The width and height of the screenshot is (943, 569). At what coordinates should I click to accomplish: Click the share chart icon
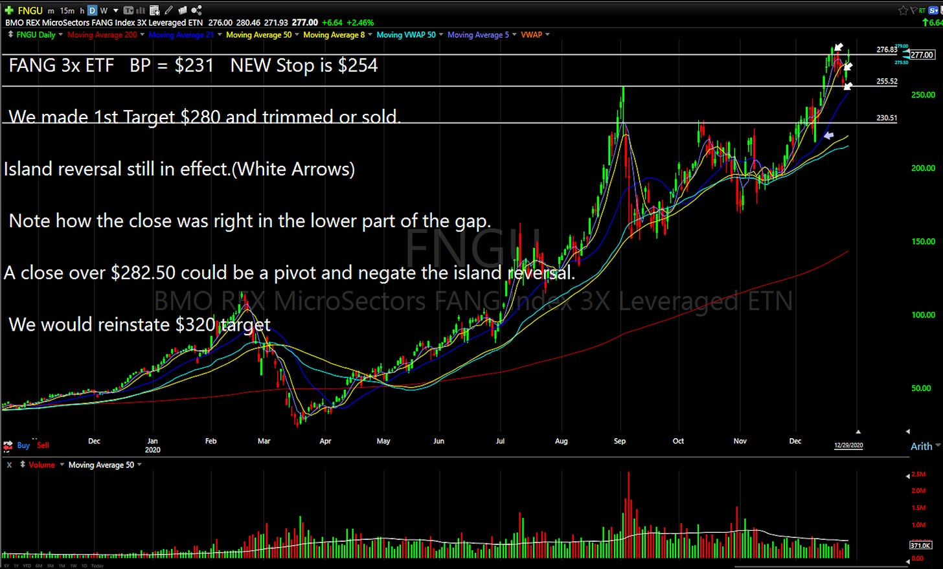196,10
